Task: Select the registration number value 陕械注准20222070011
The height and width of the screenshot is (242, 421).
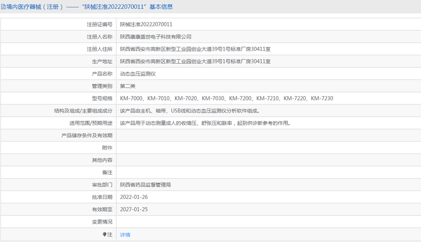Action: (x=146, y=24)
